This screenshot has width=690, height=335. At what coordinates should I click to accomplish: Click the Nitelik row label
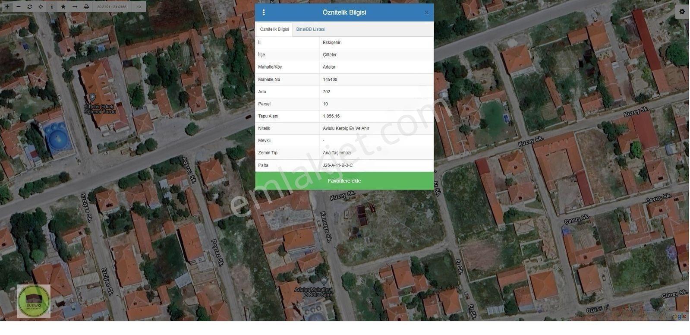(x=264, y=128)
